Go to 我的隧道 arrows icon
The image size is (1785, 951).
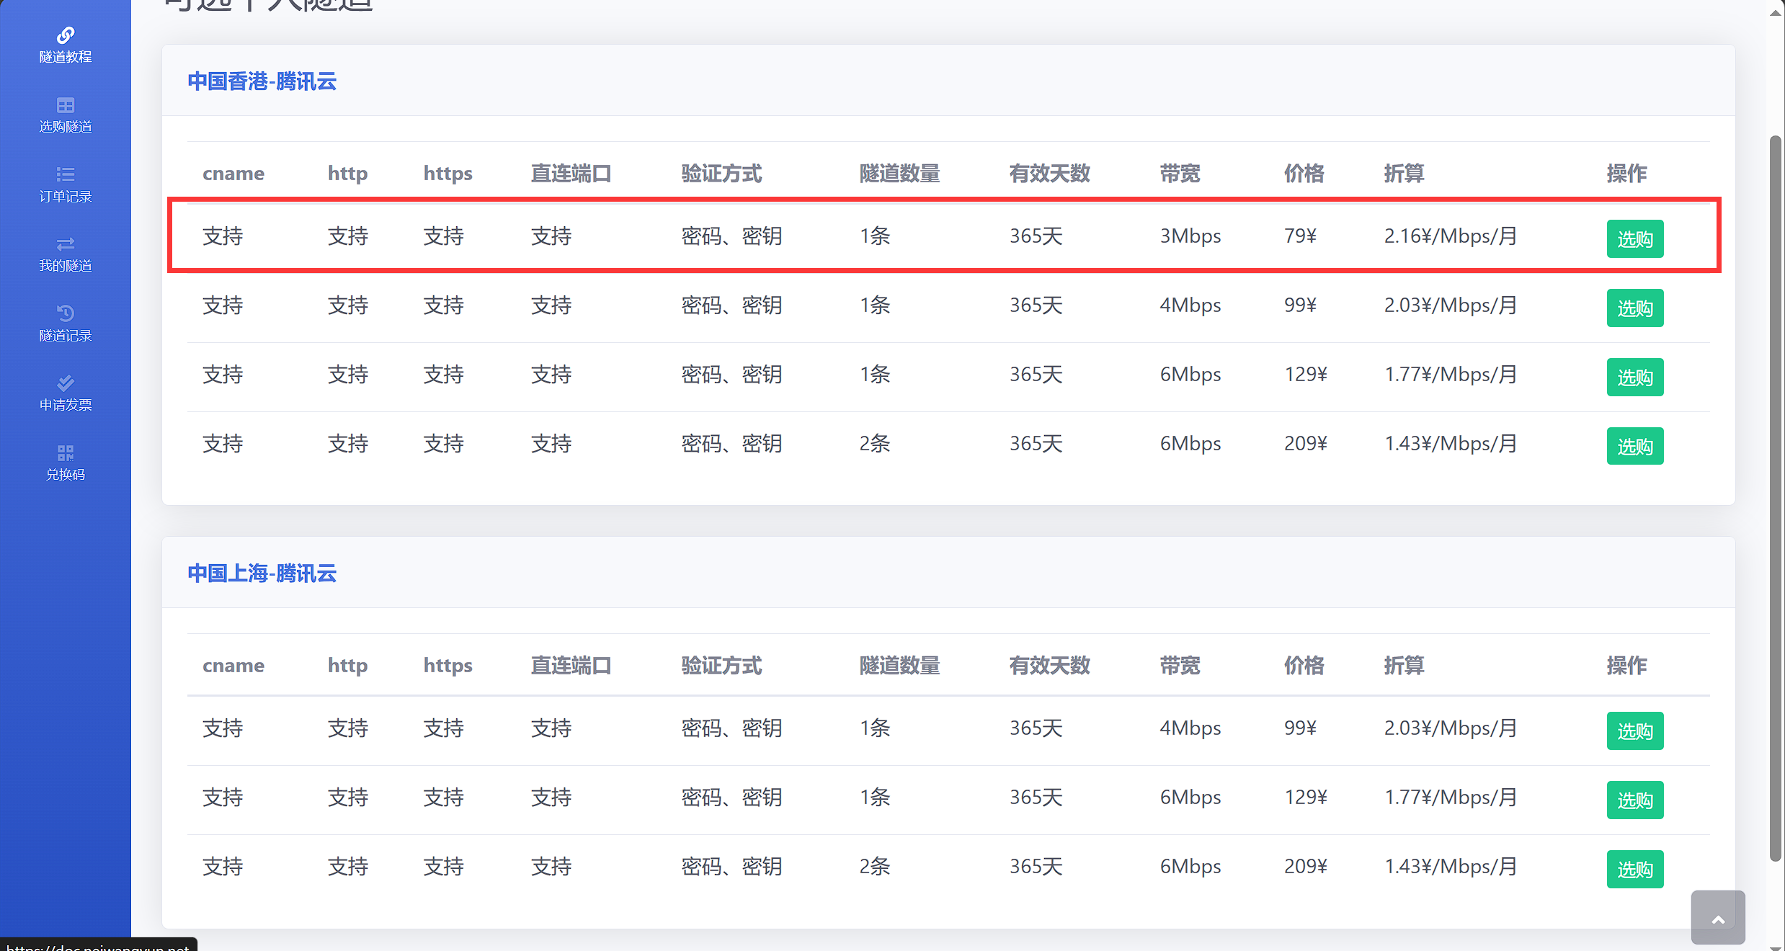66,244
